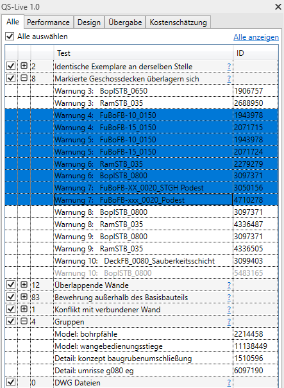Uncheck Identische Exemplare an derselben Stelle

coord(11,66)
